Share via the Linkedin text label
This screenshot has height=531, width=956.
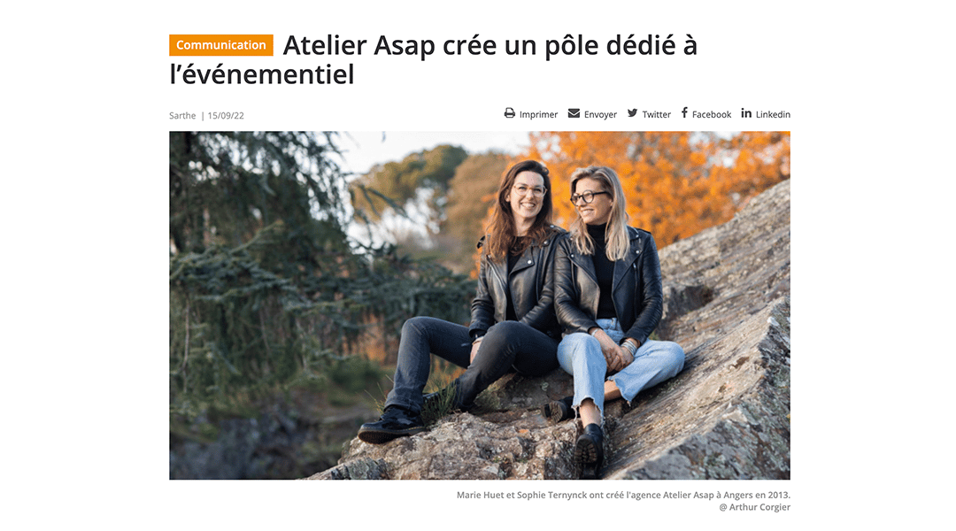[773, 115]
